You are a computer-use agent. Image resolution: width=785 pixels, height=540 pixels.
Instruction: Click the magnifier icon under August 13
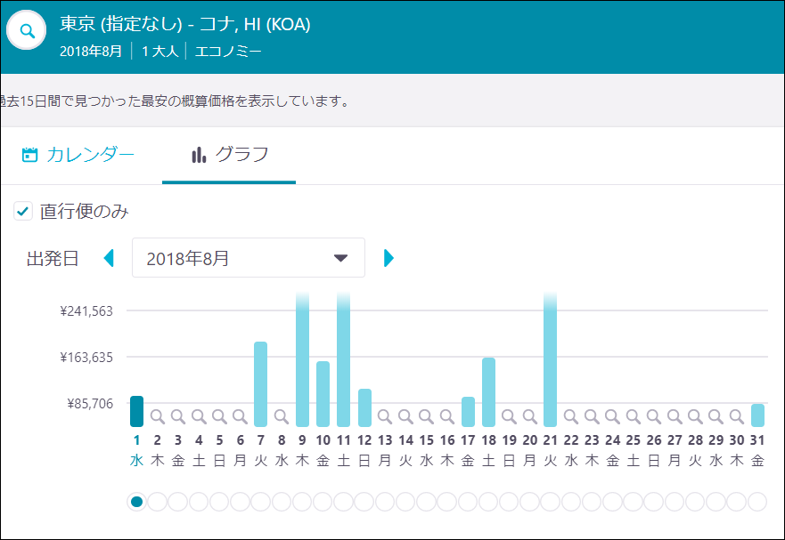coord(384,415)
